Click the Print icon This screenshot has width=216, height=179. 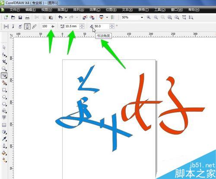27,18
